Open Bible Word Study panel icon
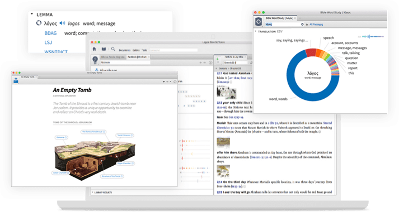Image resolution: width=399 pixels, height=212 pixels. pyautogui.click(x=259, y=22)
